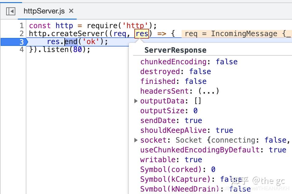Expand the socket object in the popup

tap(136, 140)
